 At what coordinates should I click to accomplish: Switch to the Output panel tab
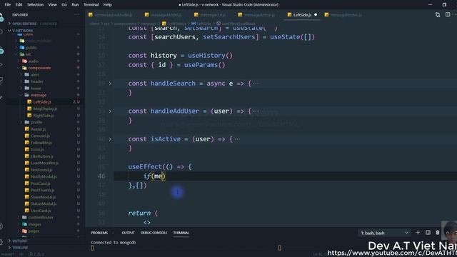pos(128,233)
